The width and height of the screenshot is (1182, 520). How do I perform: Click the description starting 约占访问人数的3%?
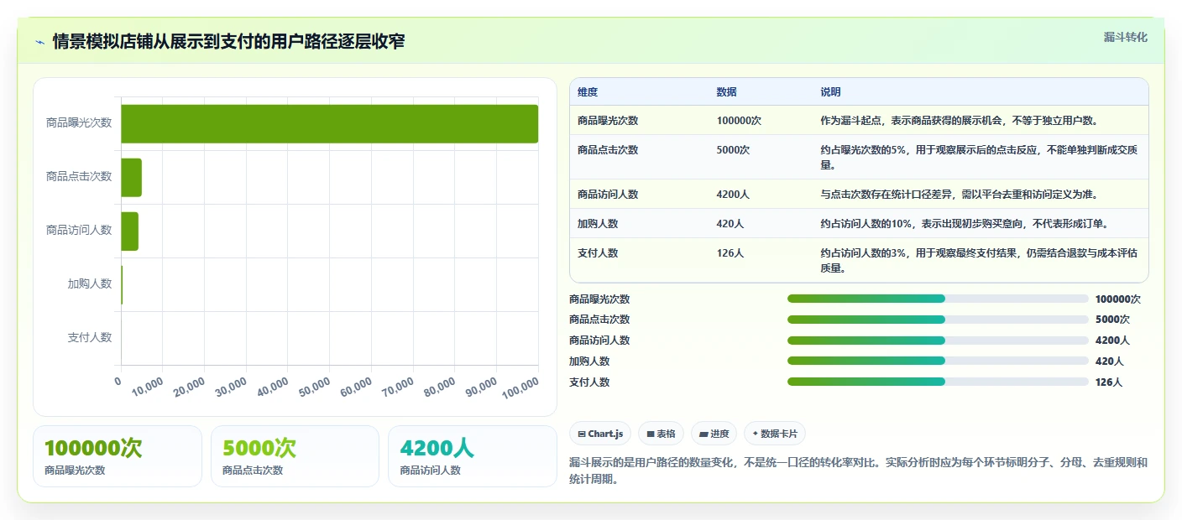click(x=979, y=260)
